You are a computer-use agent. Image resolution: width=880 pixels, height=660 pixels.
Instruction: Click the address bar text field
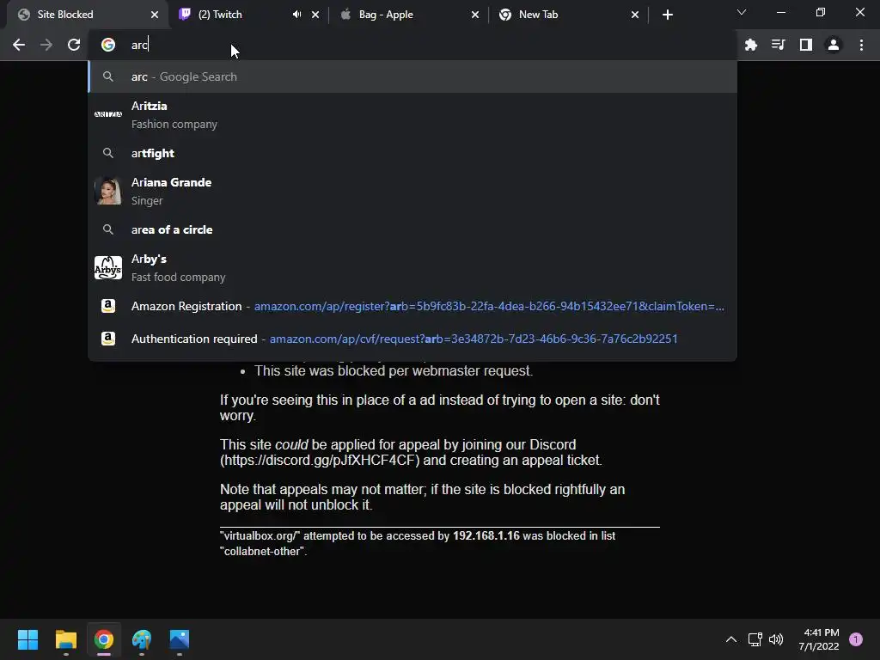(x=412, y=45)
